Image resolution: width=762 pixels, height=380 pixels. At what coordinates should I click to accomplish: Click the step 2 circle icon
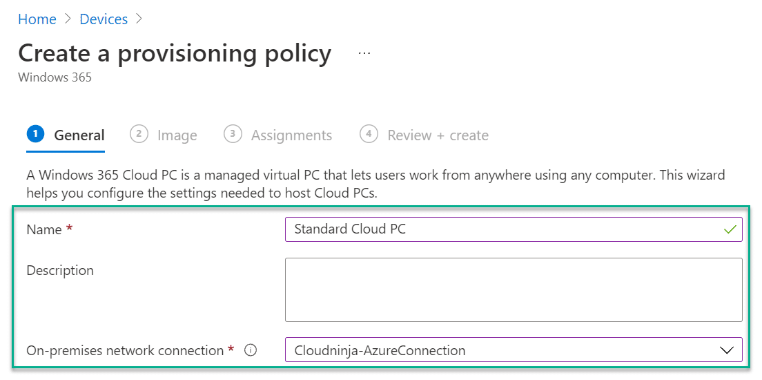click(x=139, y=134)
